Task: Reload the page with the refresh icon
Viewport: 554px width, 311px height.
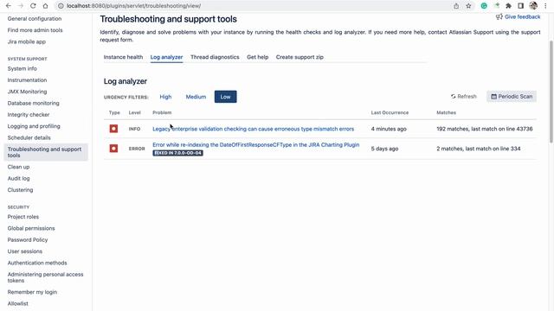Action: coord(33,6)
